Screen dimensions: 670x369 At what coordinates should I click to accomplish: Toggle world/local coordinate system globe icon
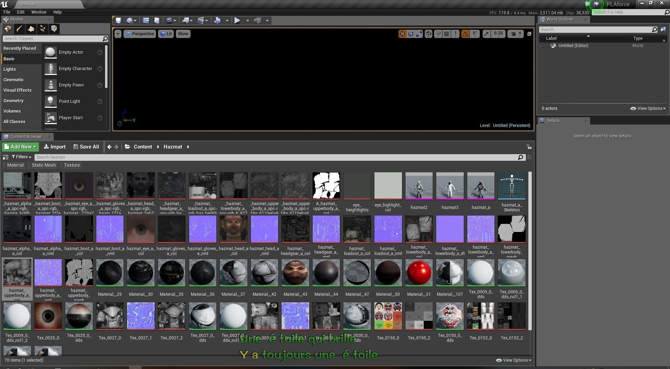click(429, 34)
